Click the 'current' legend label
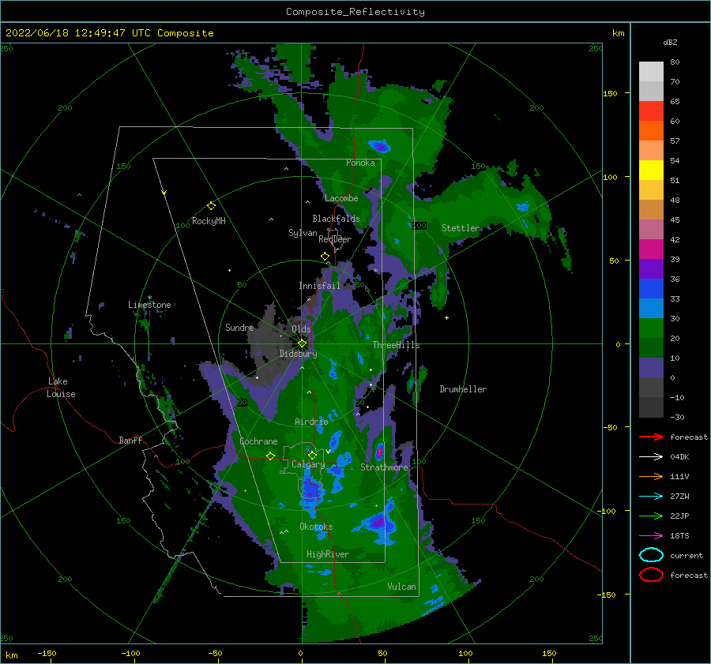The height and width of the screenshot is (664, 711). point(687,555)
